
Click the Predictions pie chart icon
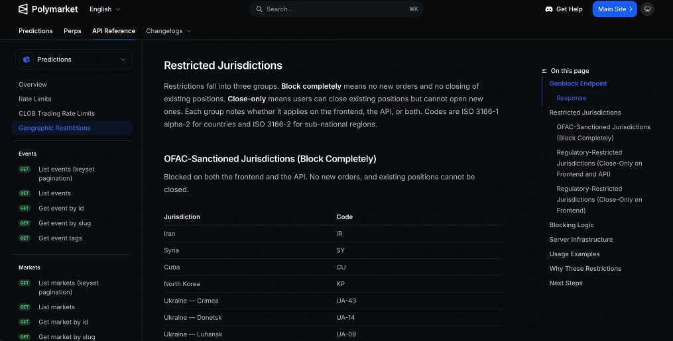click(27, 60)
